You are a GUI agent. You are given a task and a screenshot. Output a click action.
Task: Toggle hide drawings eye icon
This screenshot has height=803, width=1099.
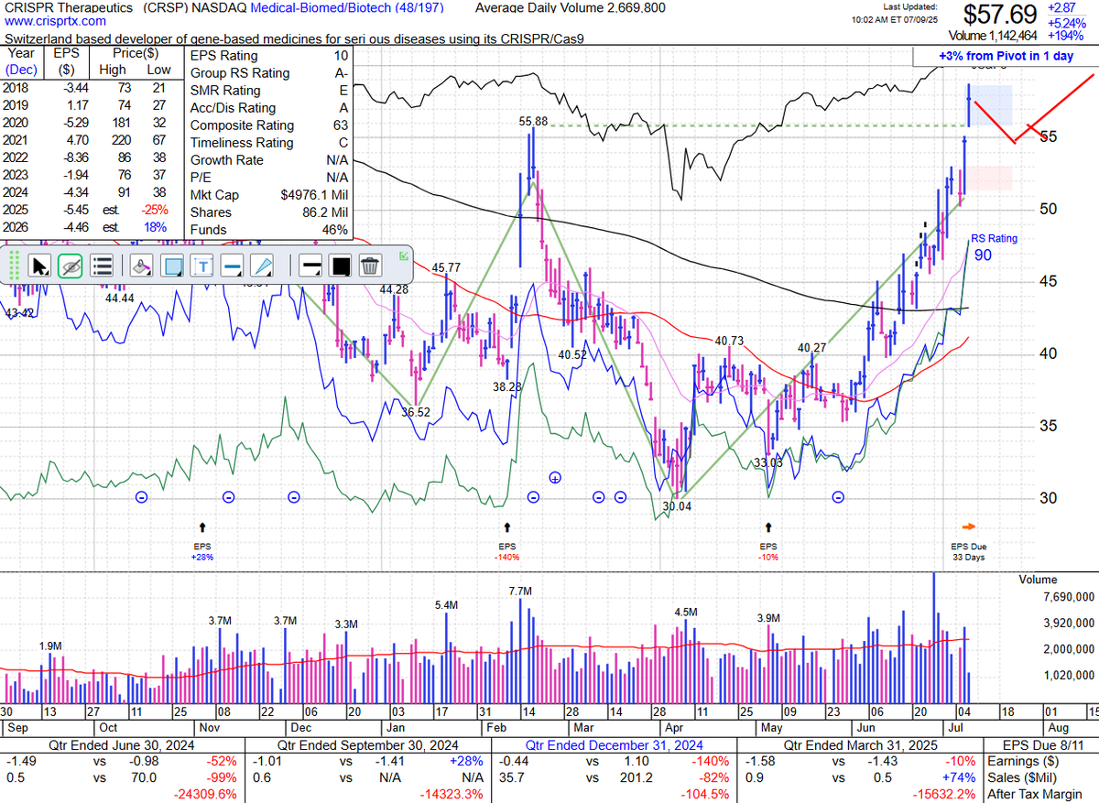(x=71, y=266)
